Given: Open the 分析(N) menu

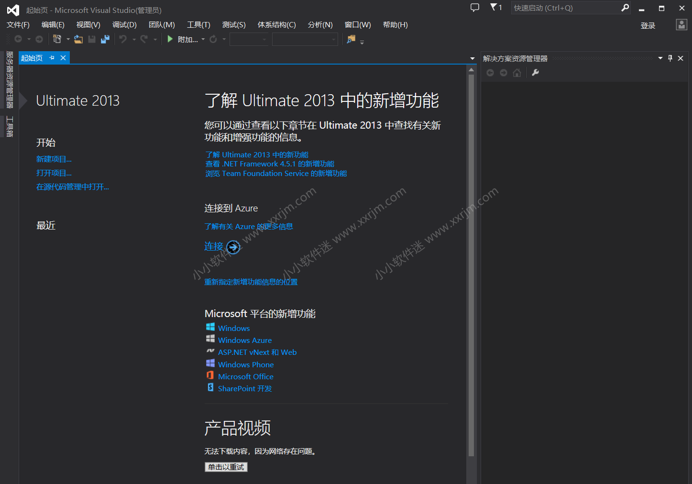Looking at the screenshot, I should [320, 25].
